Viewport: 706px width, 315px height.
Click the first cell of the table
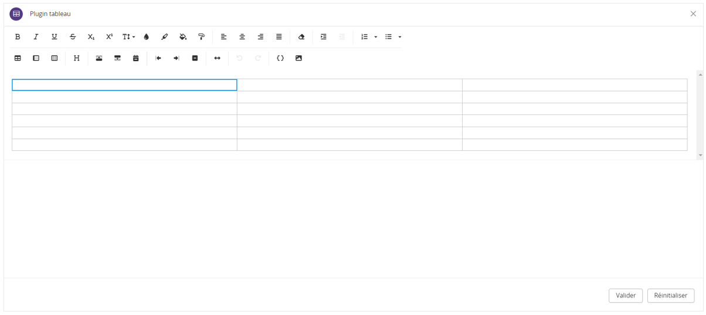pos(124,85)
